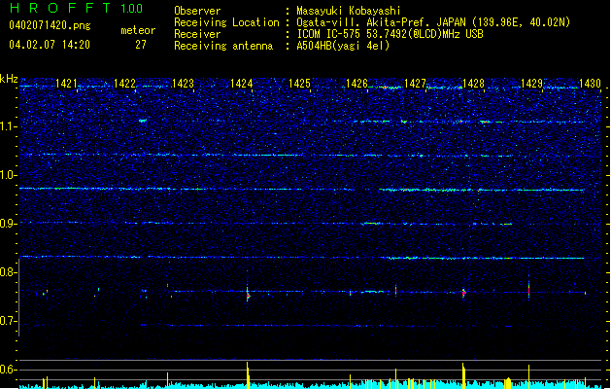The image size is (611, 389).
Task: Select the ICOM IC-575 53.7492 MHz USB text
Action: tap(390, 34)
